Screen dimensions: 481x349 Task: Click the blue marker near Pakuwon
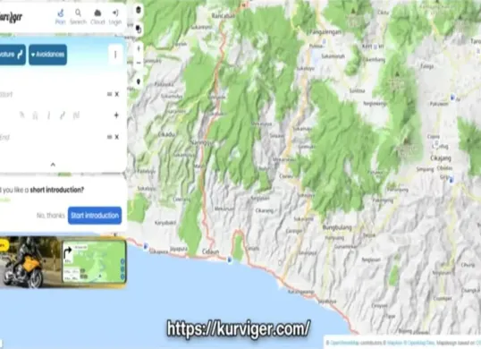point(452,98)
